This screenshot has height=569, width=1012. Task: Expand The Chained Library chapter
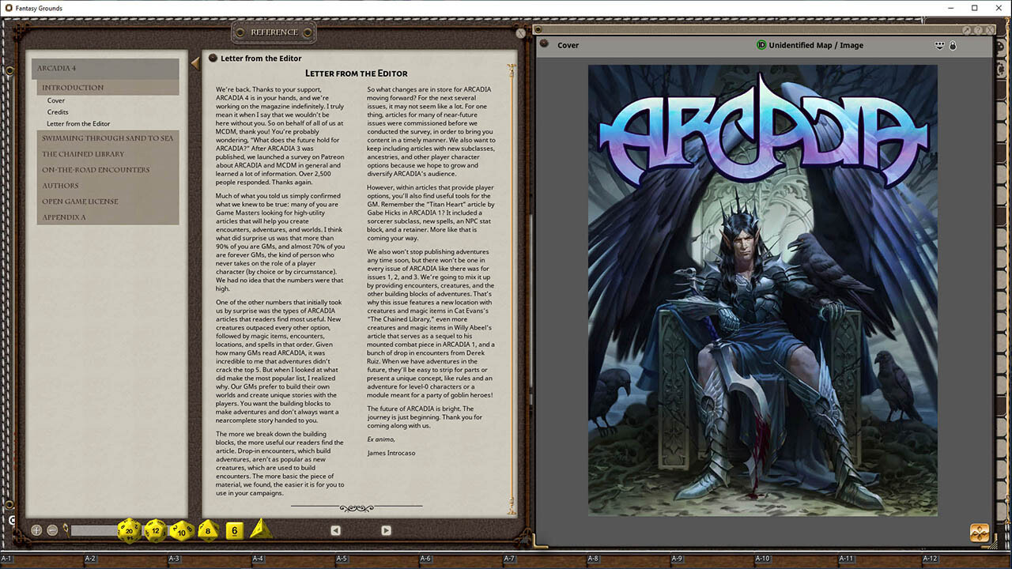click(x=83, y=154)
